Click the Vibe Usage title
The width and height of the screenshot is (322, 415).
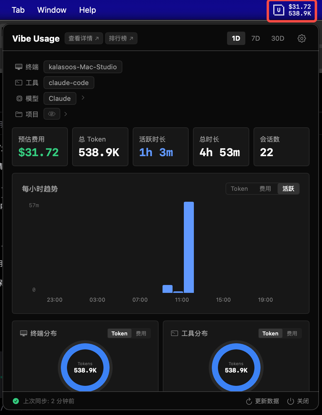[x=36, y=39]
